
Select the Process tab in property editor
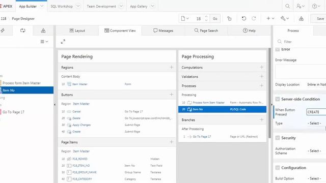[x=293, y=30]
